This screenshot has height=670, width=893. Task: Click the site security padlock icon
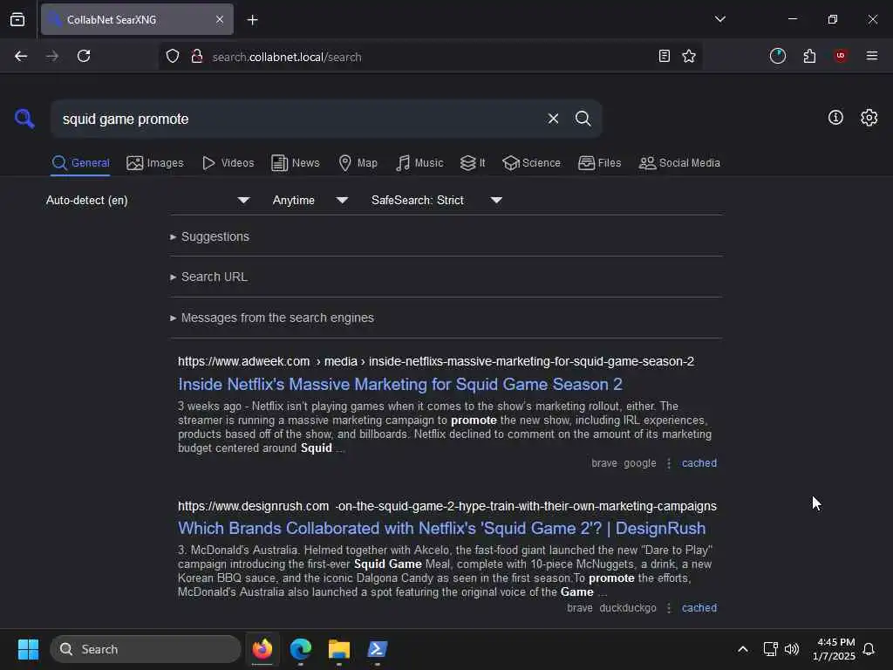pos(197,57)
